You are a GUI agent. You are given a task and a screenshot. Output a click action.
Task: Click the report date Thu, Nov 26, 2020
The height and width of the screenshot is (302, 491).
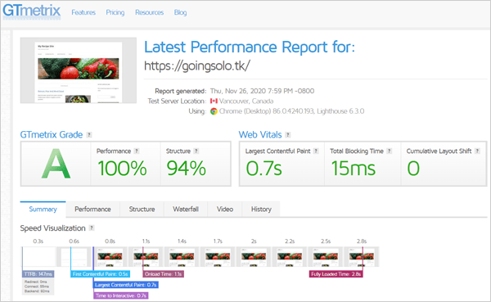[x=237, y=91]
